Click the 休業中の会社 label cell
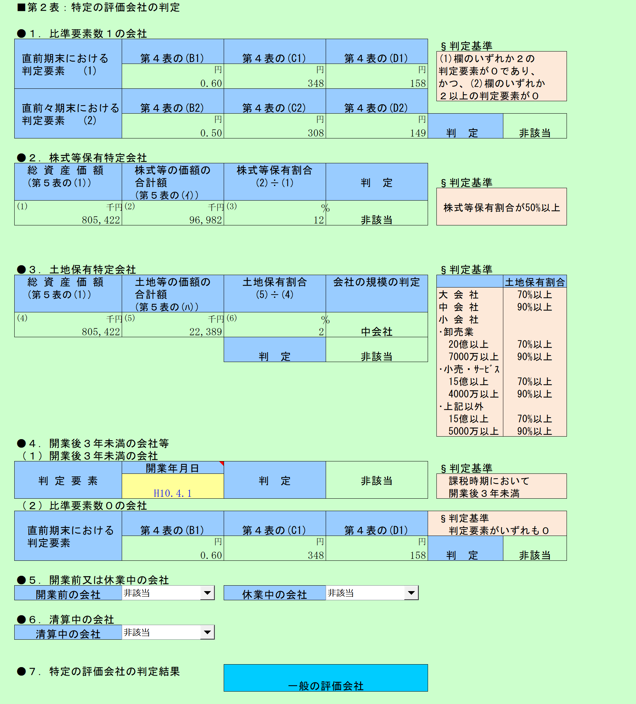The height and width of the screenshot is (704, 636). coord(275,593)
